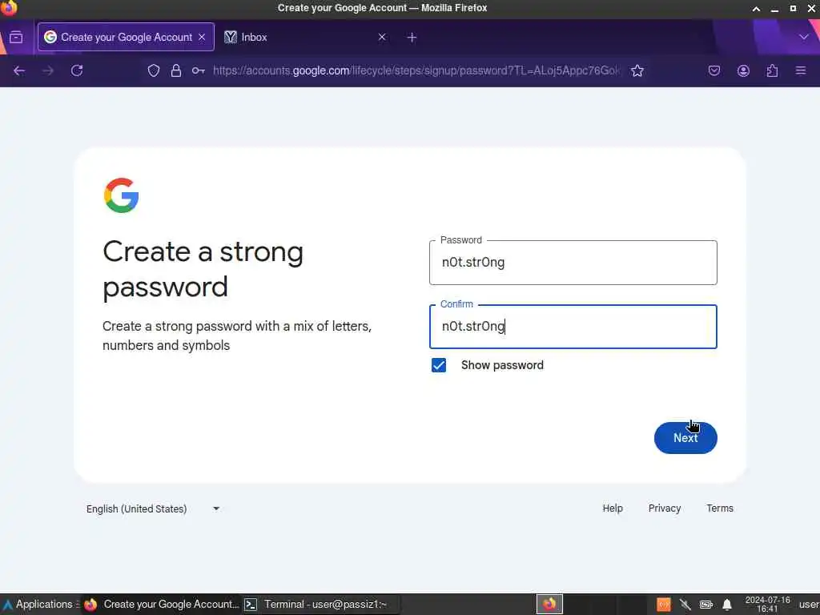Click the 'Create a strong password' heading
The width and height of the screenshot is (820, 615).
pos(203,269)
